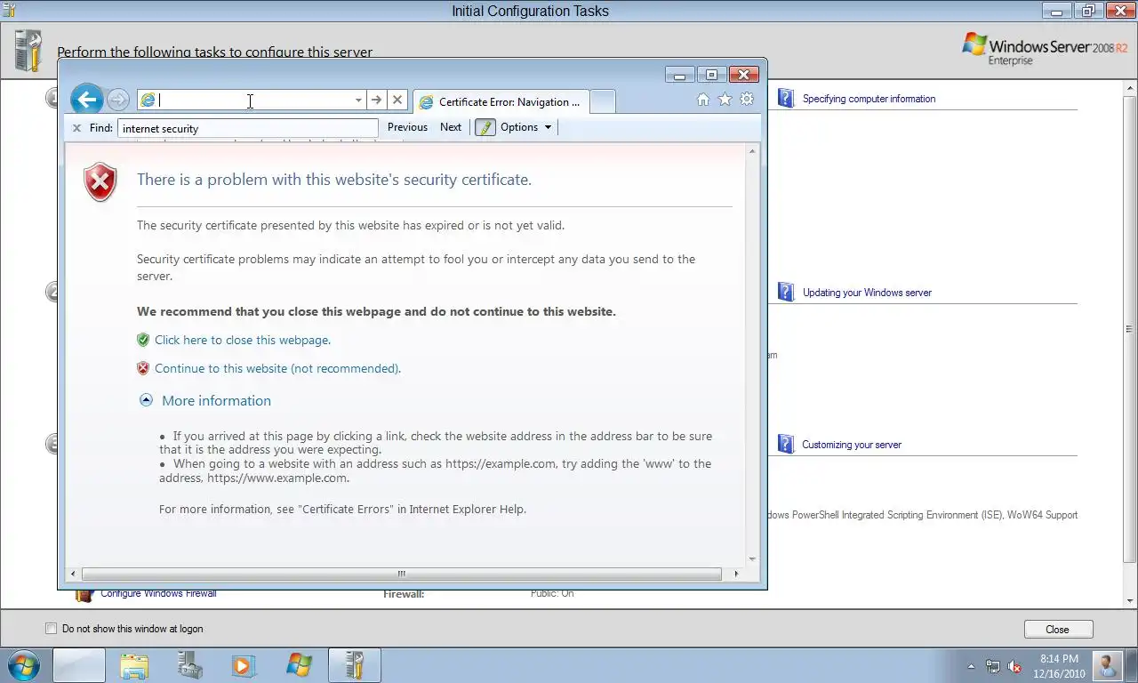Click the Windows flag taskbar icon
This screenshot has width=1138, height=683.
(300, 665)
